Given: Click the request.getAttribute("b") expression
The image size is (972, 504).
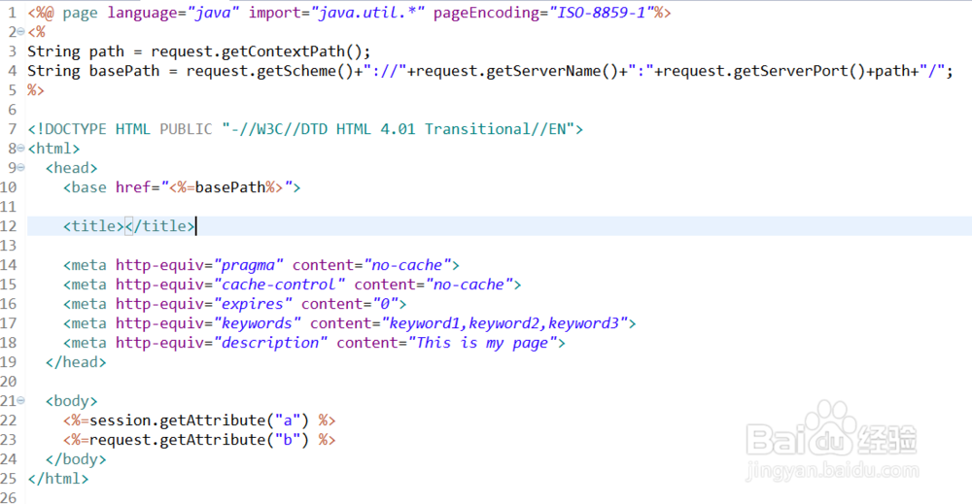Looking at the screenshot, I should (x=199, y=440).
